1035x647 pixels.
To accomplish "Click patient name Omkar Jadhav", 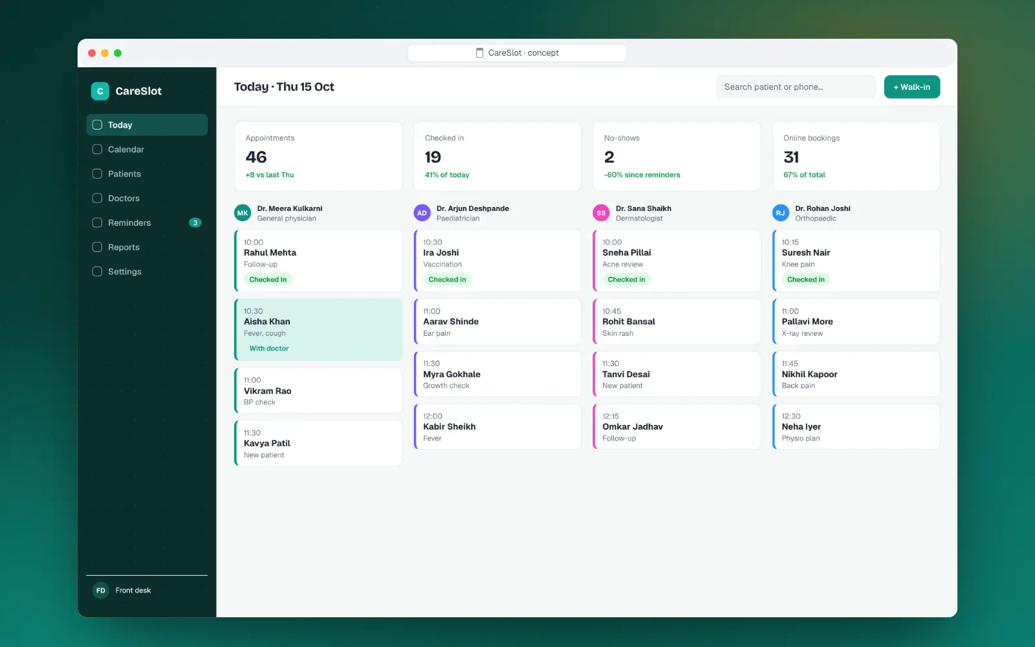I will (633, 426).
